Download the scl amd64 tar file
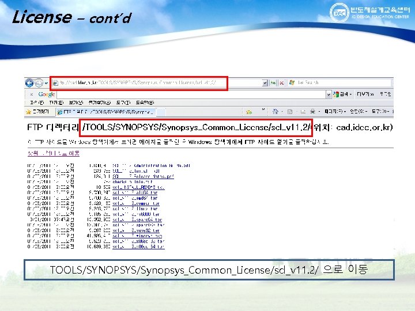Screen dimensions: 415x311 coord(135,198)
